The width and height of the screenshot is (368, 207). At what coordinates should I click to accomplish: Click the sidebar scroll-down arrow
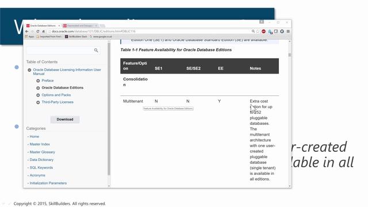pos(109,186)
